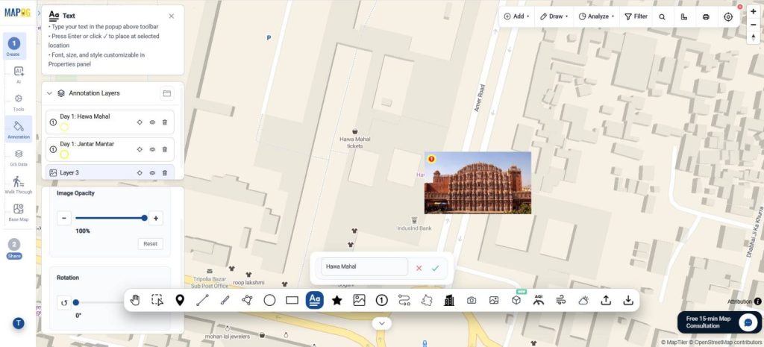Image resolution: width=764 pixels, height=347 pixels.
Task: Open the GIS Data sidebar section
Action: pyautogui.click(x=19, y=157)
